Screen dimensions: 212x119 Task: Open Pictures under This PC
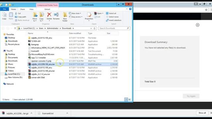pyautogui.click(x=10, y=67)
